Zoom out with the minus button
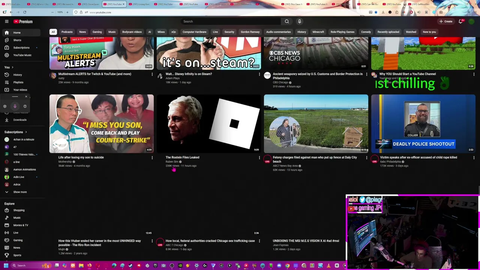The width and height of the screenshot is (480, 270). [52, 12]
